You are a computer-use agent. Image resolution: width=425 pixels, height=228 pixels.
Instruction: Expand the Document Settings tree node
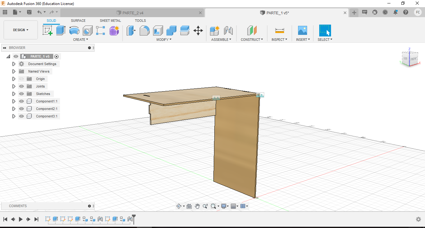(14, 64)
